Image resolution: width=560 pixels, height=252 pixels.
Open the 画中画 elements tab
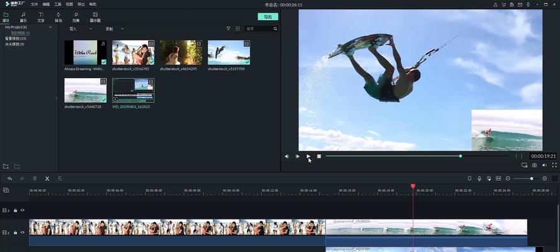click(95, 18)
